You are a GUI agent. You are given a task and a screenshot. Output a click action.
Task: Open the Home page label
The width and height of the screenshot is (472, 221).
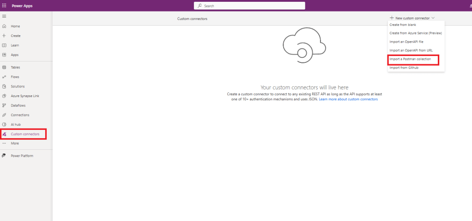[15, 26]
